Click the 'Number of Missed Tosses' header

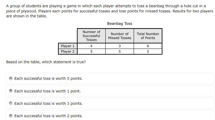(x=120, y=36)
